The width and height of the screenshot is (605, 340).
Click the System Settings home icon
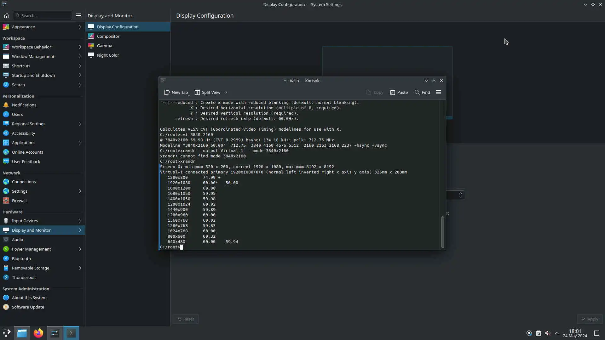tap(6, 15)
